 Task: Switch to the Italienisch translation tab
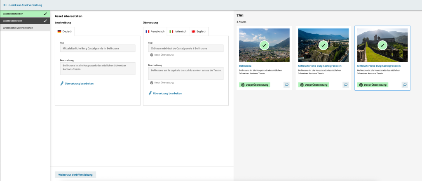178,31
